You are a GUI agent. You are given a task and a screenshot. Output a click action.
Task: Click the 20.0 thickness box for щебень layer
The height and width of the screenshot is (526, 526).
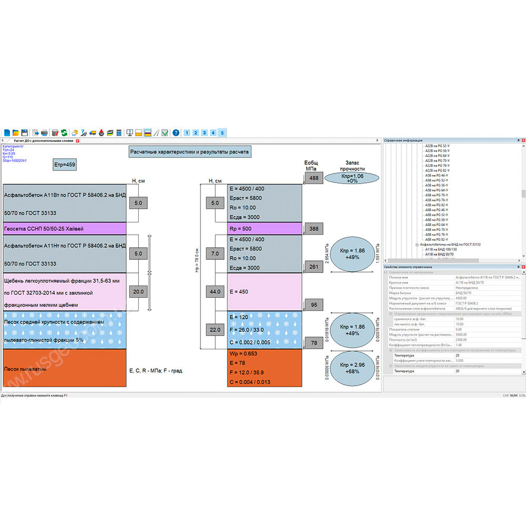point(138,291)
